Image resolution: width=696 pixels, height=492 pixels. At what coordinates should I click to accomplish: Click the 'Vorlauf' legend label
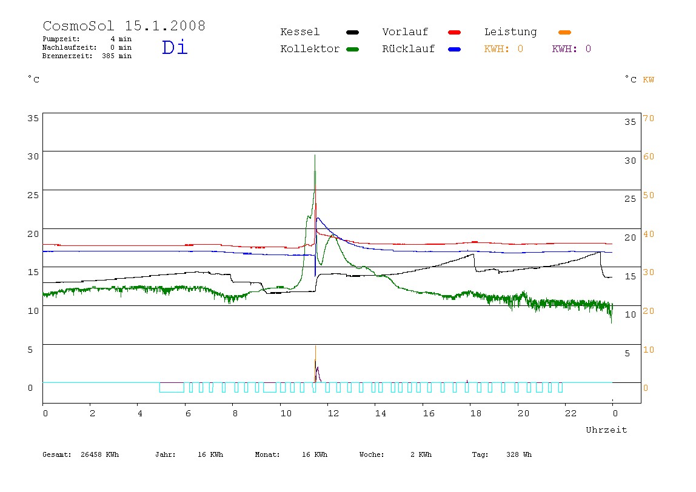pyautogui.click(x=405, y=32)
